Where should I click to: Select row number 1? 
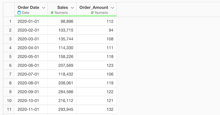point(9,21)
